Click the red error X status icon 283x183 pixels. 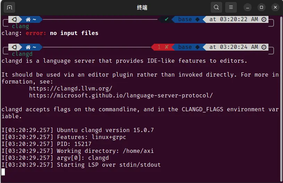coord(166,47)
